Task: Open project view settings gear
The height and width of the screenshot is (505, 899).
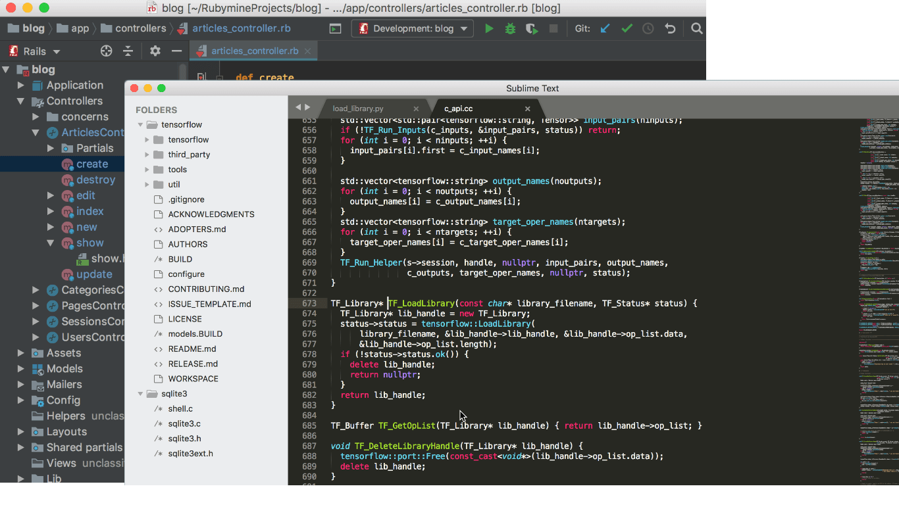Action: point(155,51)
